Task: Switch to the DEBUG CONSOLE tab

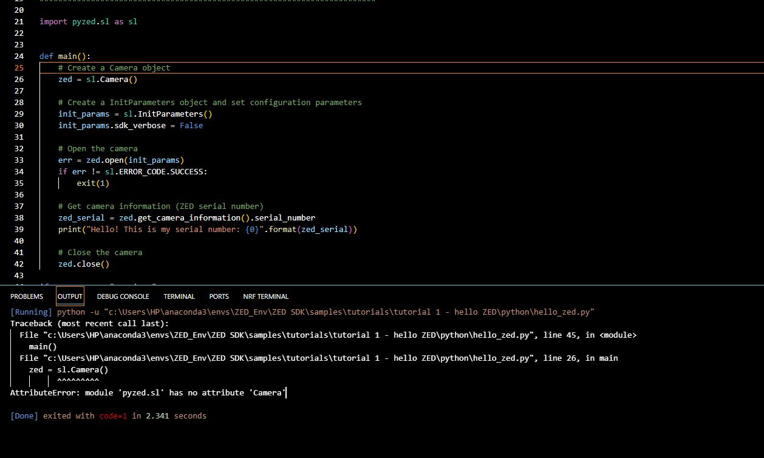Action: click(x=123, y=296)
